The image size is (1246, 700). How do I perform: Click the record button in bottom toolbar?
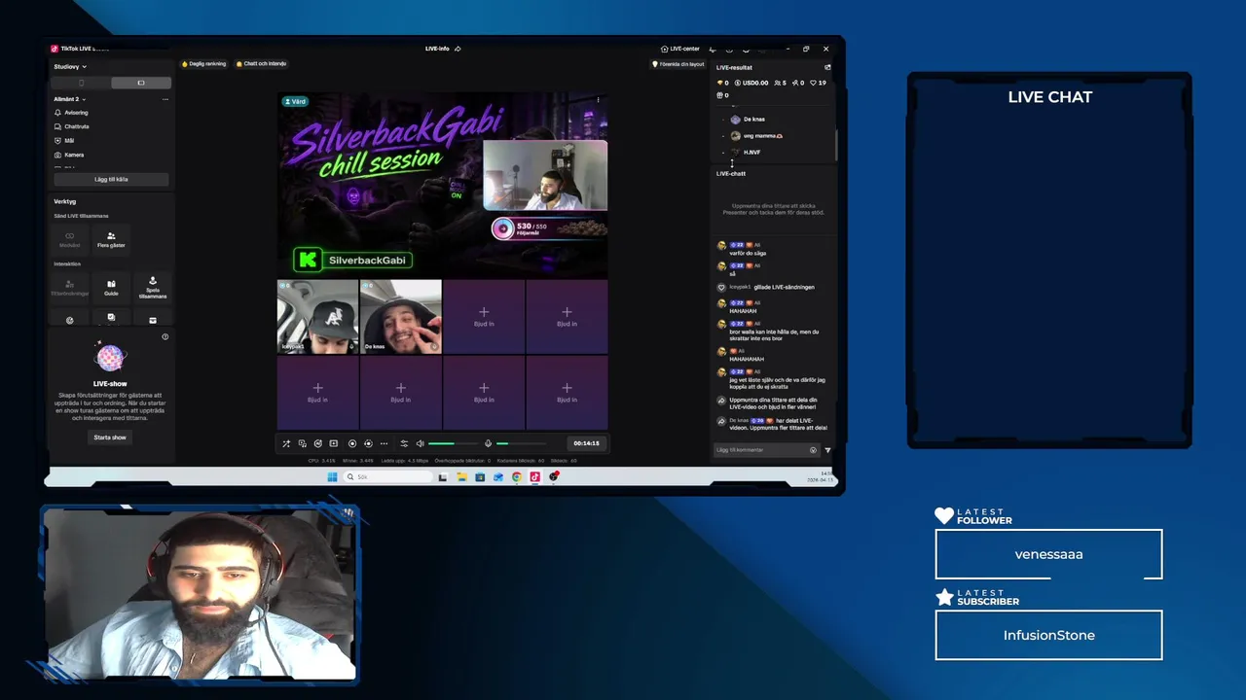tap(352, 443)
